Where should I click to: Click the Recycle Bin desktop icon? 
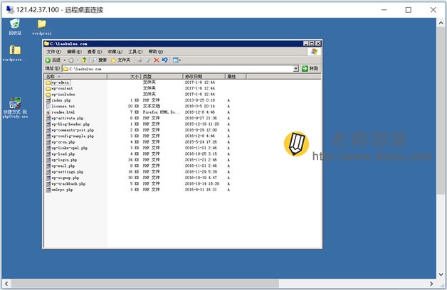click(x=15, y=27)
